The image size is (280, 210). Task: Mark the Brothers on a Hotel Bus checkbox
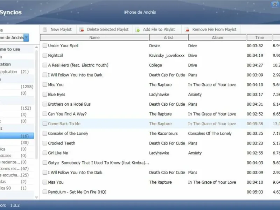(45, 104)
